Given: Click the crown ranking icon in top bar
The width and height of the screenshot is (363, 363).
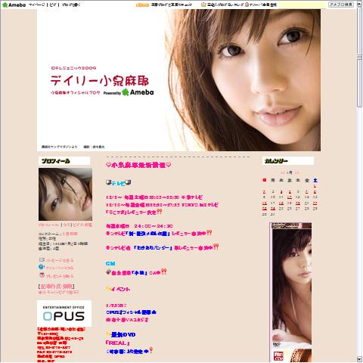Looking at the screenshot, I should pyautogui.click(x=203, y=5).
